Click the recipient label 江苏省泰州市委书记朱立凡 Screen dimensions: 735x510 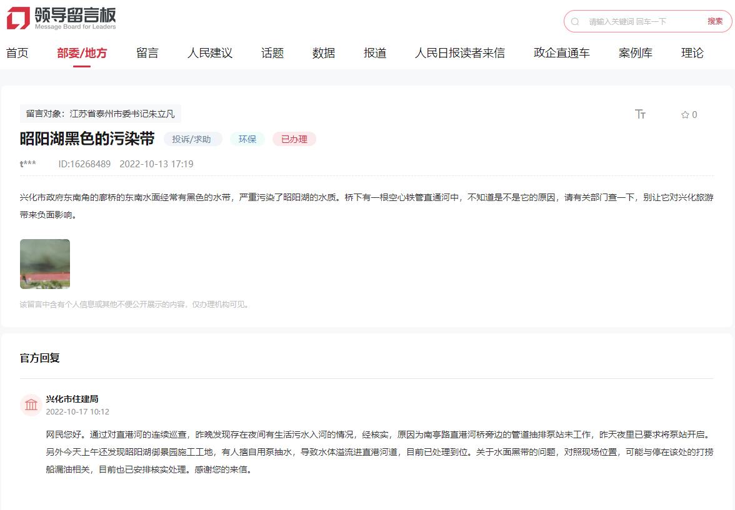tap(122, 114)
